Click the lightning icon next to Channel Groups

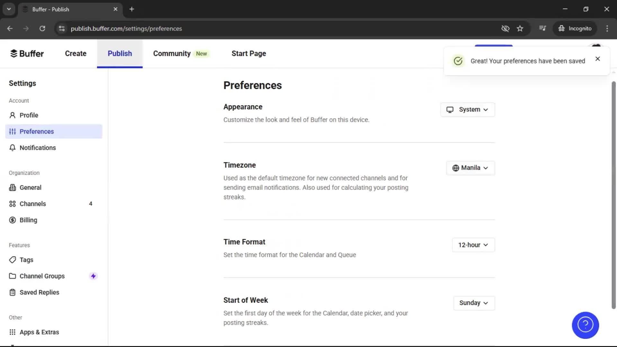93,276
